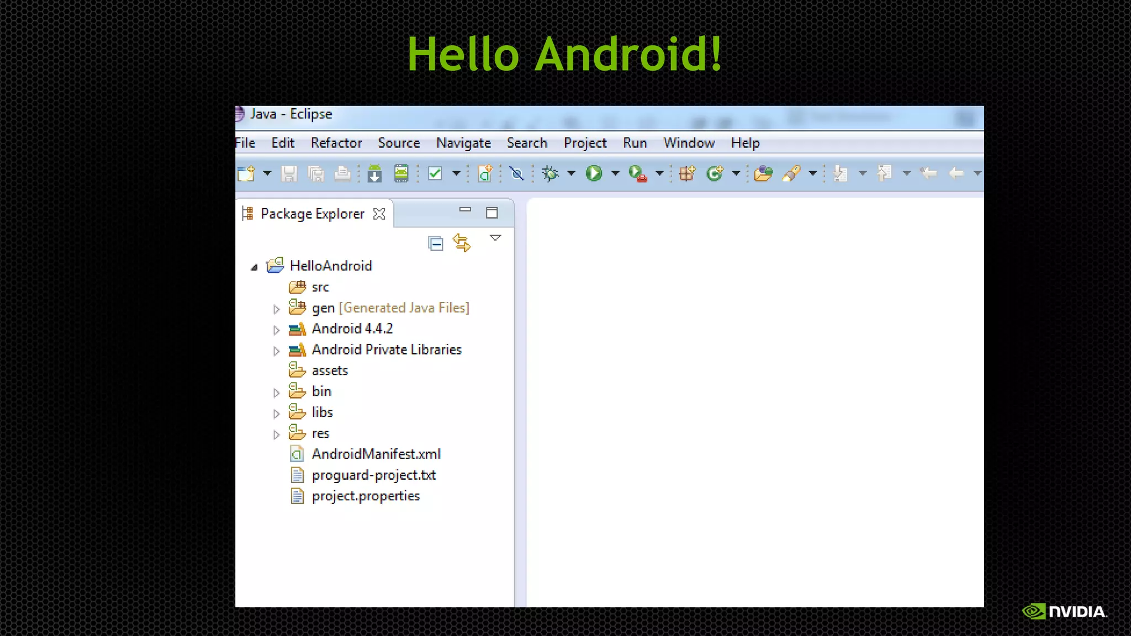Open the Android Virtual Device Manager icon

401,173
